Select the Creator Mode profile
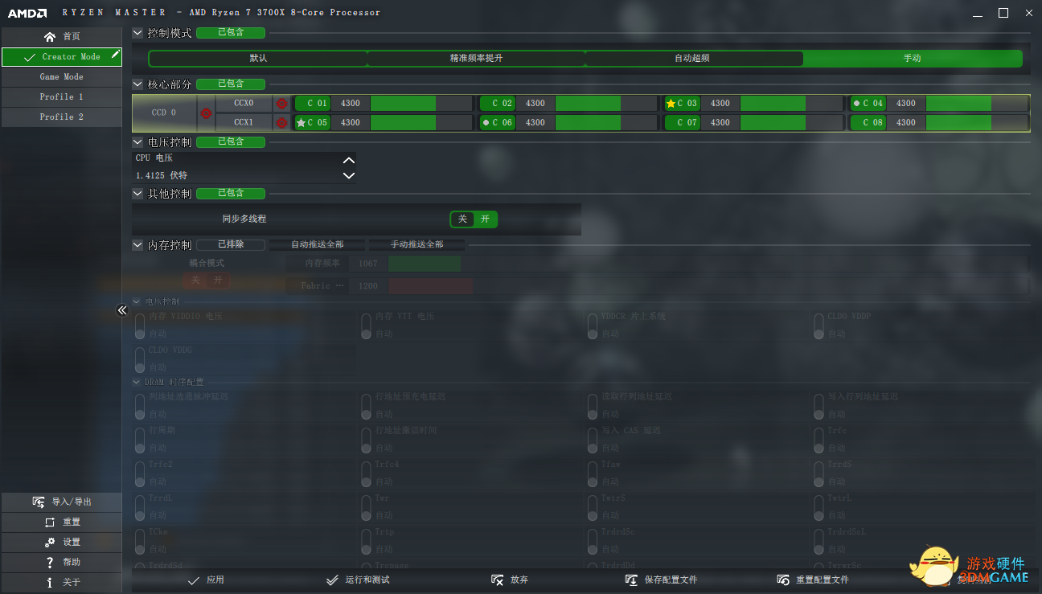1042x594 pixels. [62, 57]
